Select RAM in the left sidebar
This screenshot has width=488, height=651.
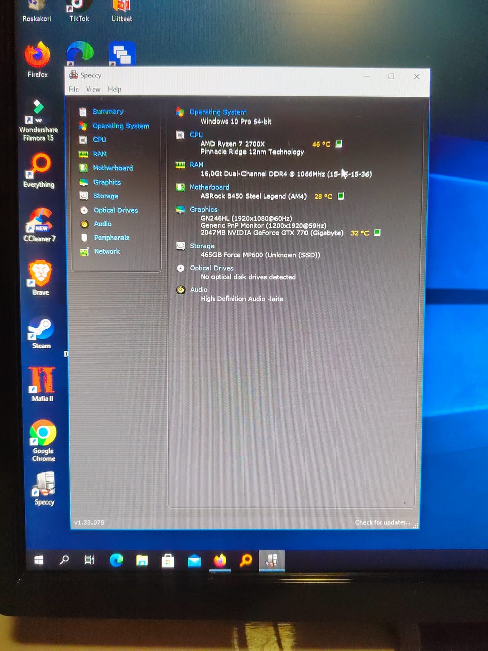click(x=100, y=154)
